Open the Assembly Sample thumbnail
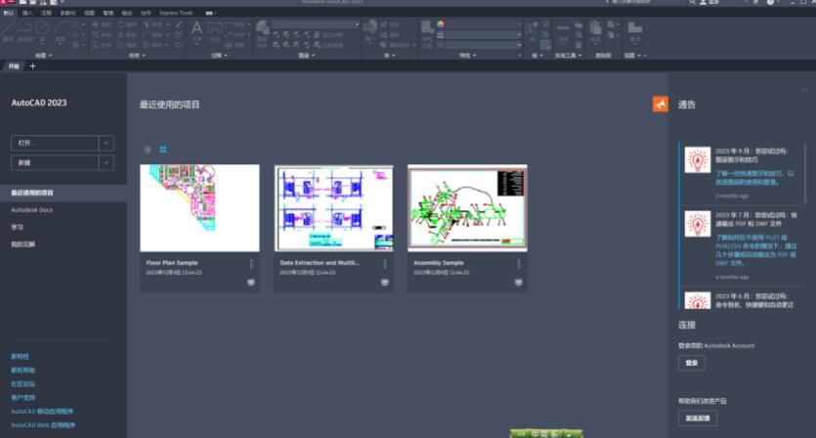The image size is (816, 438). (x=467, y=208)
